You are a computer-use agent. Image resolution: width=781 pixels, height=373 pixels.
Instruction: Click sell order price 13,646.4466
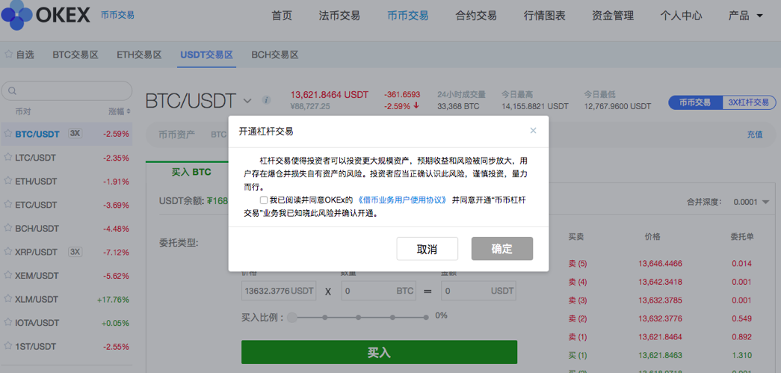click(x=660, y=263)
